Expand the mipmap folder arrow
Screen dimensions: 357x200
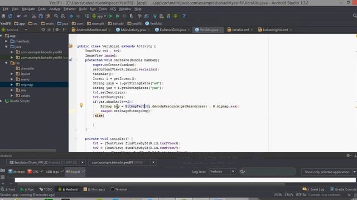[12, 85]
